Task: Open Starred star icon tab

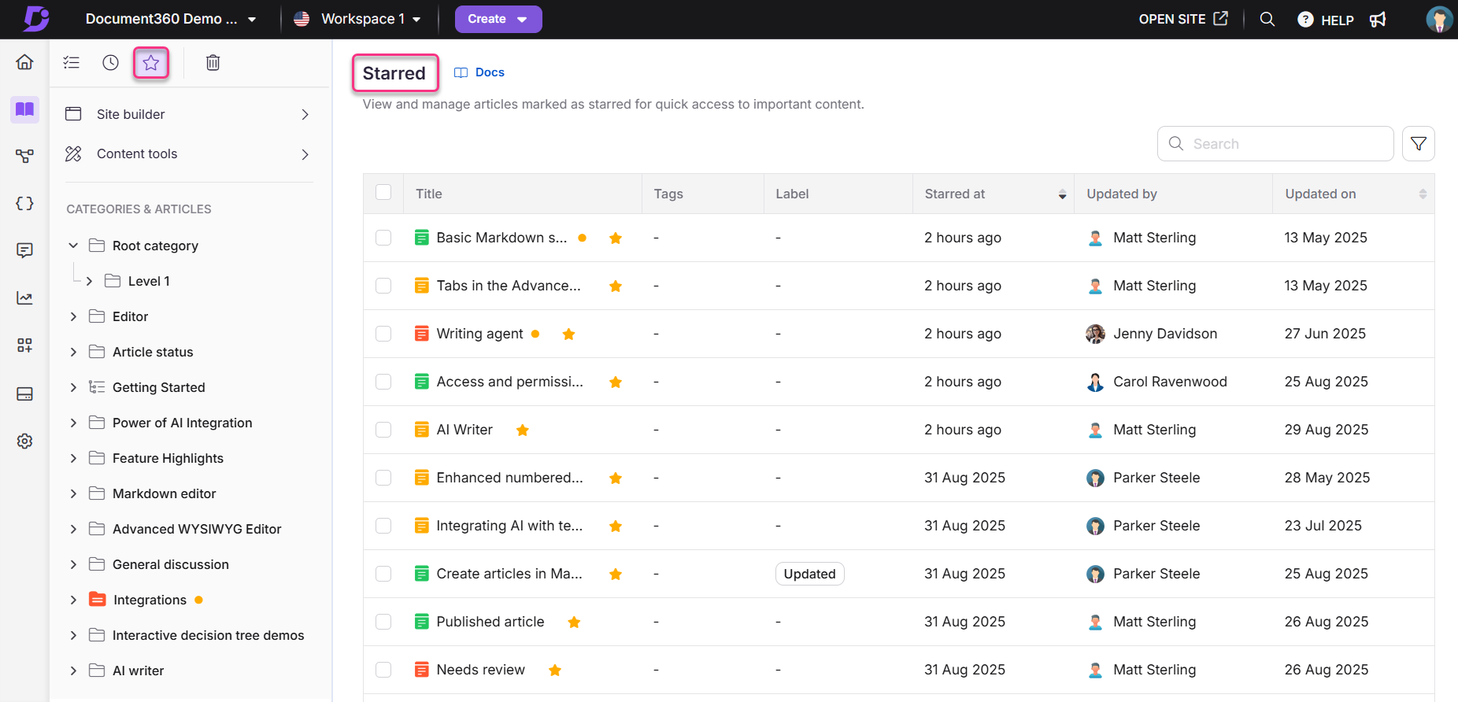Action: pos(151,62)
